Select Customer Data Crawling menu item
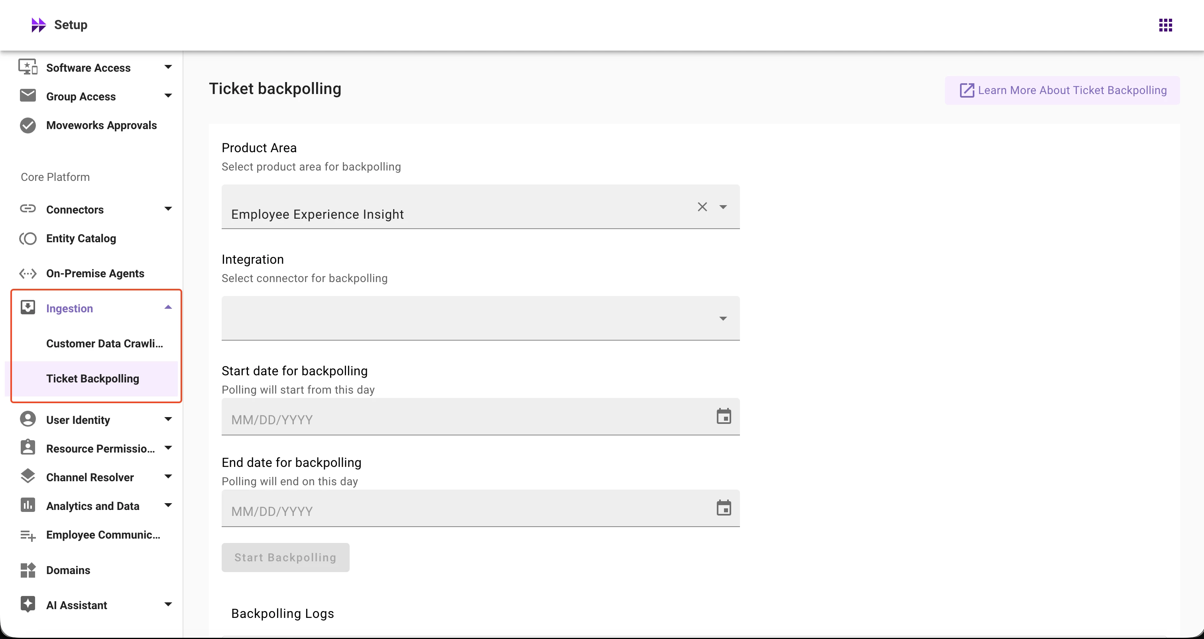Screen dimensions: 1204x639 [104, 343]
